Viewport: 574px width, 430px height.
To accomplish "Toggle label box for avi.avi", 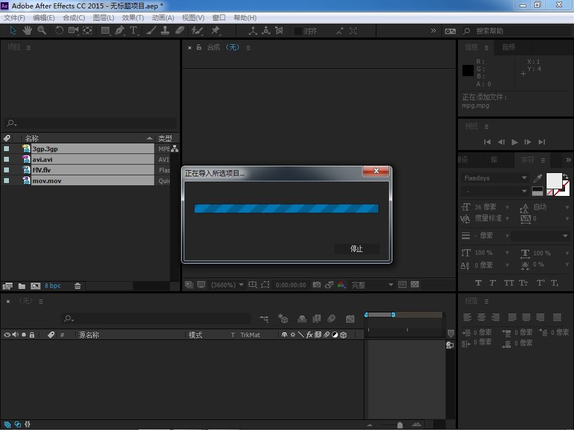I will coord(6,159).
